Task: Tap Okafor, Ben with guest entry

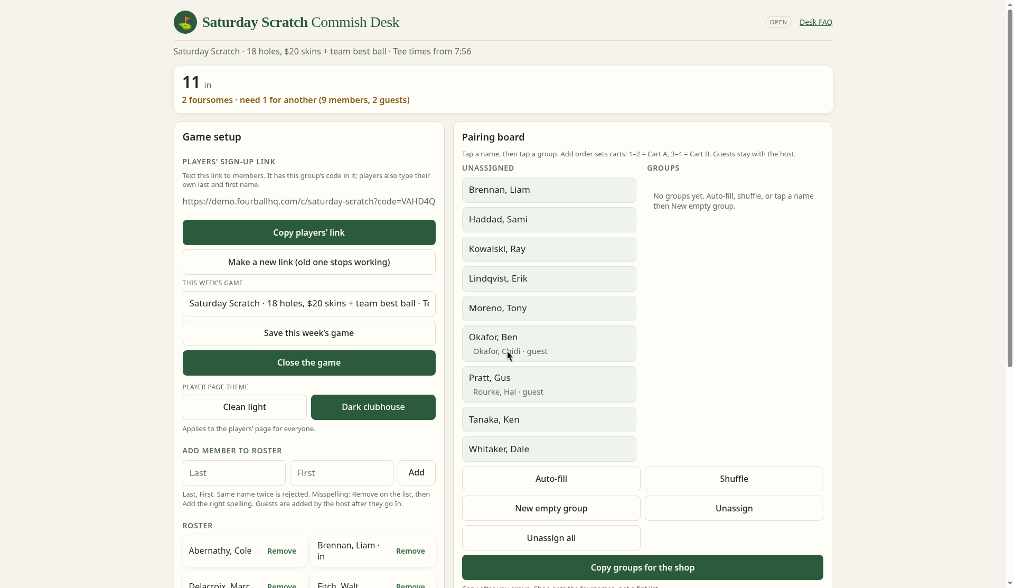Action: pos(549,344)
